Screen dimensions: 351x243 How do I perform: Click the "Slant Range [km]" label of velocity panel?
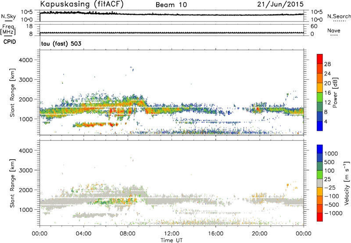(12, 183)
